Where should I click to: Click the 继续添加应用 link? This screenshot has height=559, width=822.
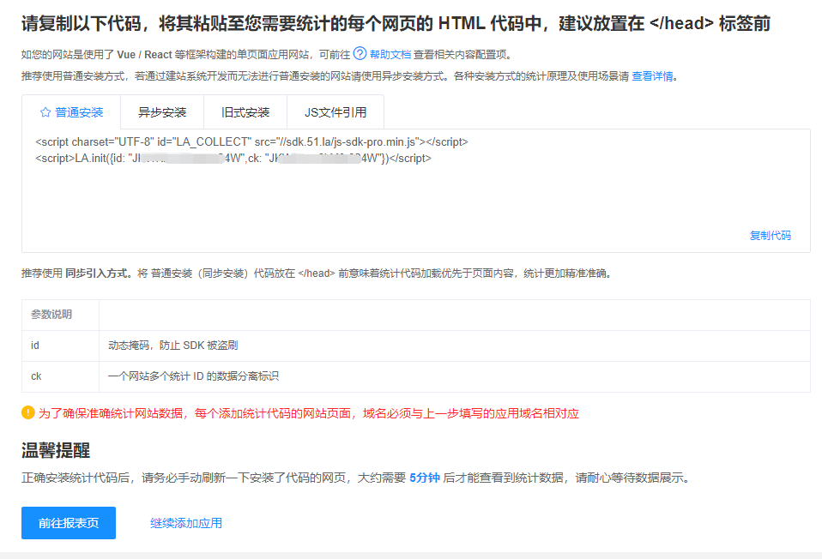tap(186, 523)
